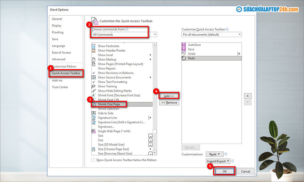This screenshot has height=182, width=304.
Task: Click the Undo icon in toolbar list
Action: pyautogui.click(x=184, y=53)
